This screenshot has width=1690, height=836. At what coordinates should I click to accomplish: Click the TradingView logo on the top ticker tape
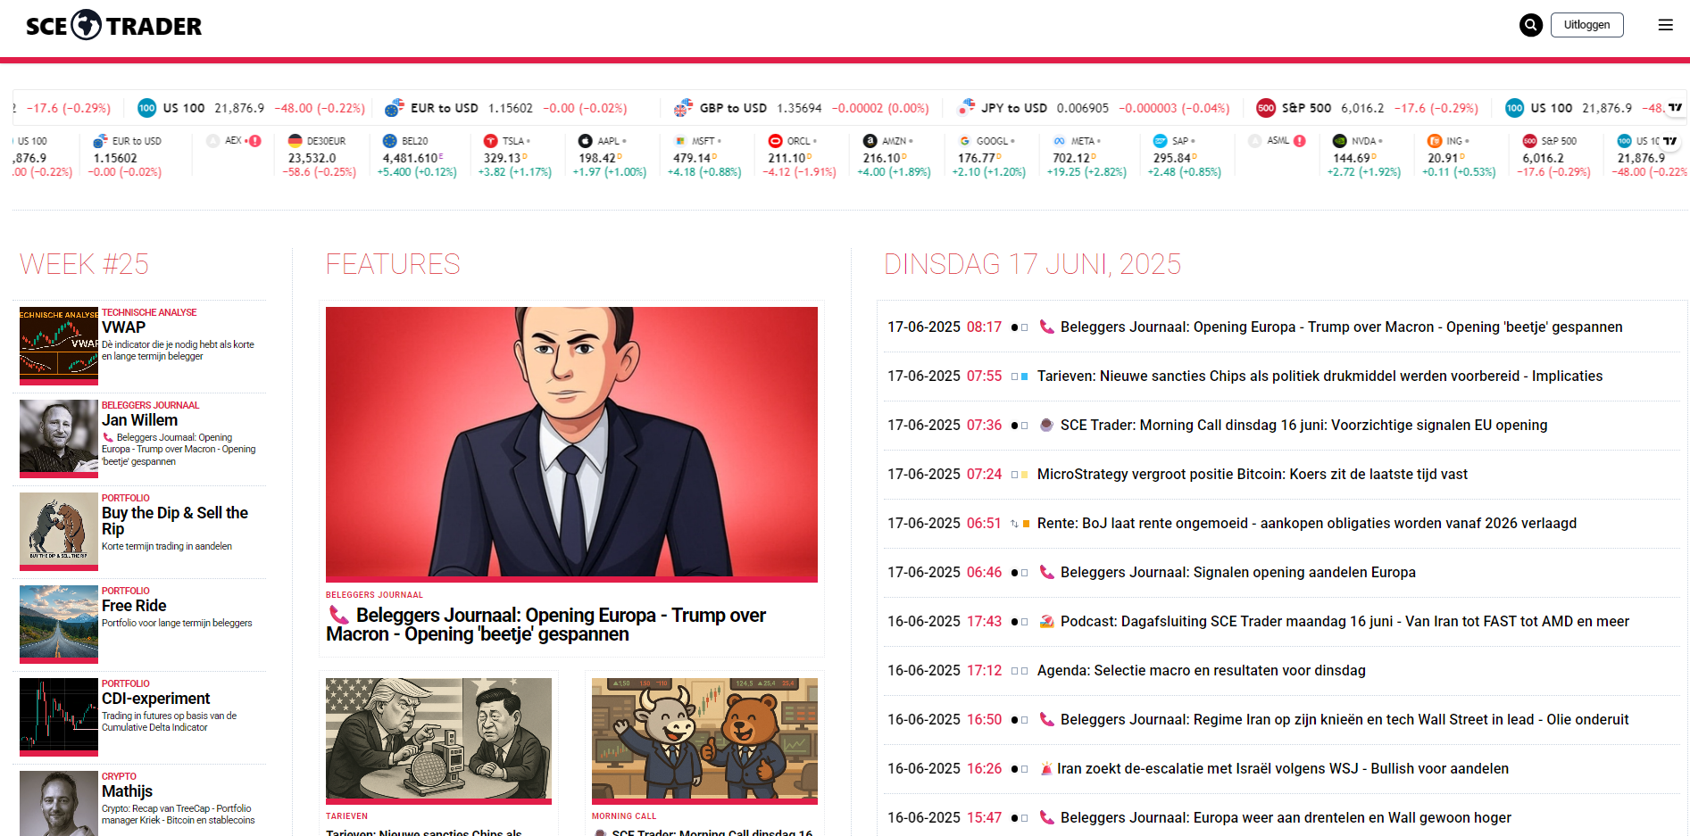1675,108
